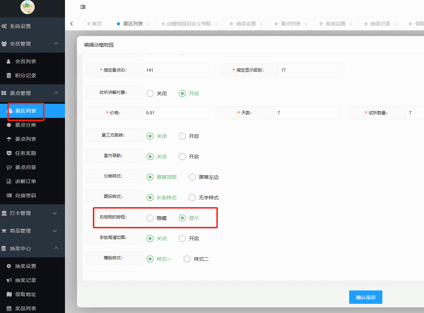Open 讲解订单 in the sidebar
The image size is (424, 313).
tap(32, 181)
